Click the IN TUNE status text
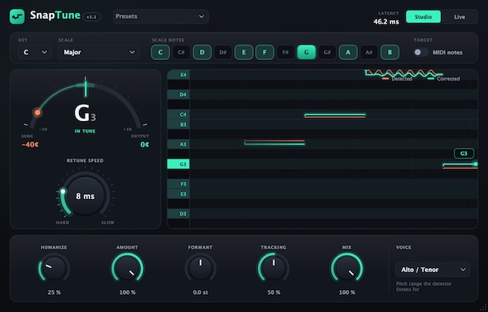The width and height of the screenshot is (488, 312). [85, 131]
